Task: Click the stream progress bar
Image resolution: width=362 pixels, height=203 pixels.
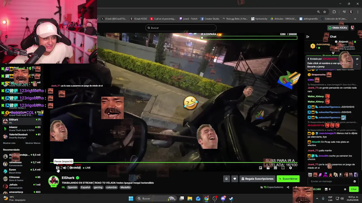Action: click(x=174, y=162)
